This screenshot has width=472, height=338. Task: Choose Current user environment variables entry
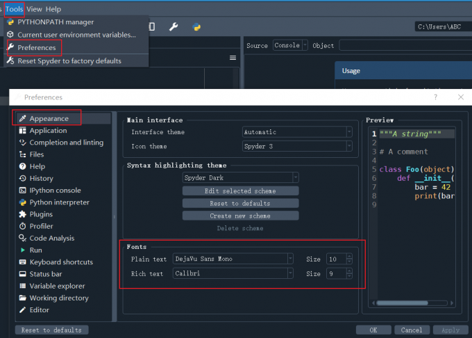(76, 35)
